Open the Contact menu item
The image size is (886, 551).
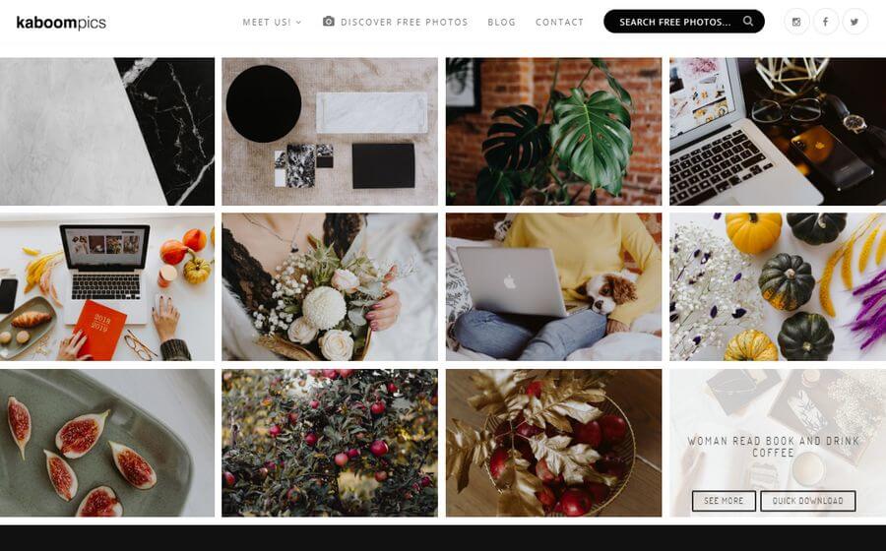click(559, 22)
